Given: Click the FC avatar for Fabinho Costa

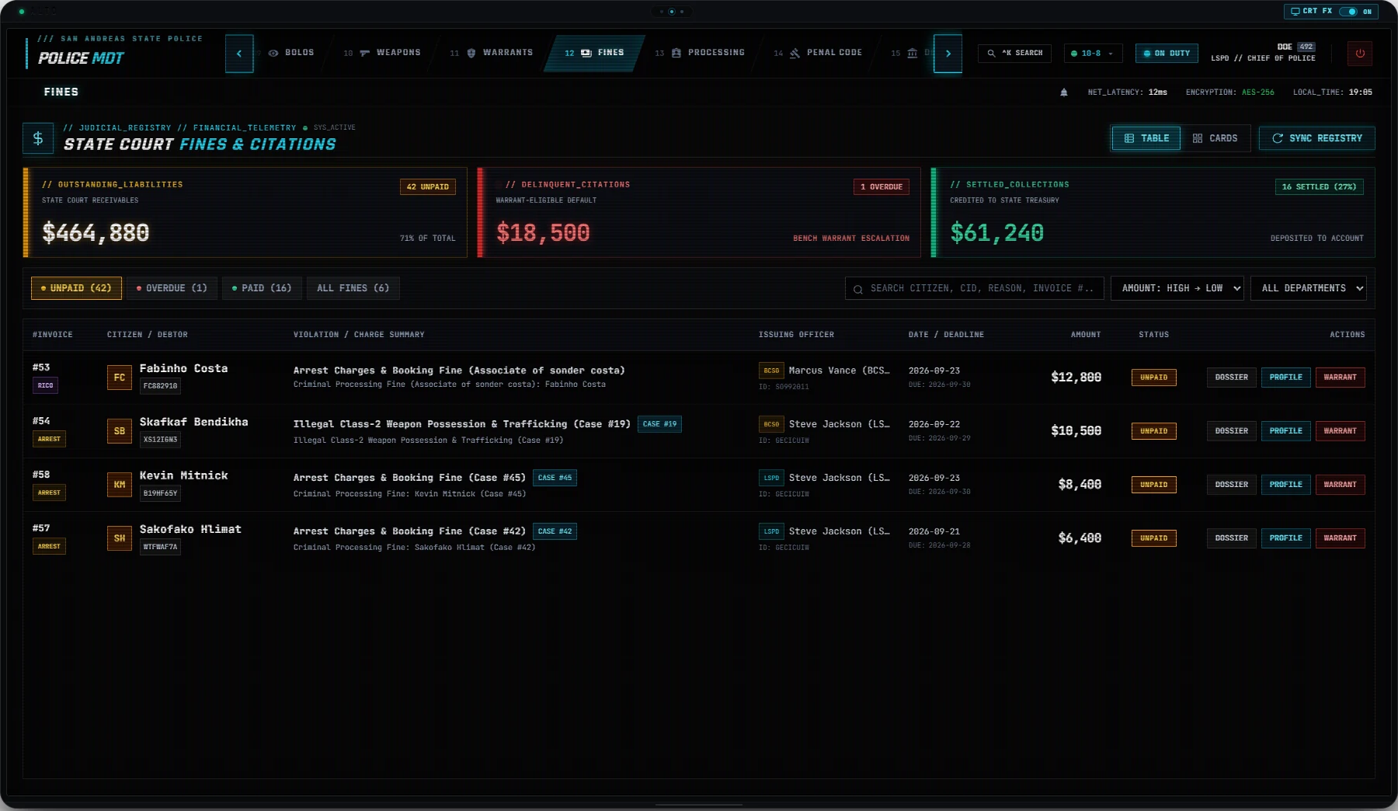Looking at the screenshot, I should click(x=120, y=378).
